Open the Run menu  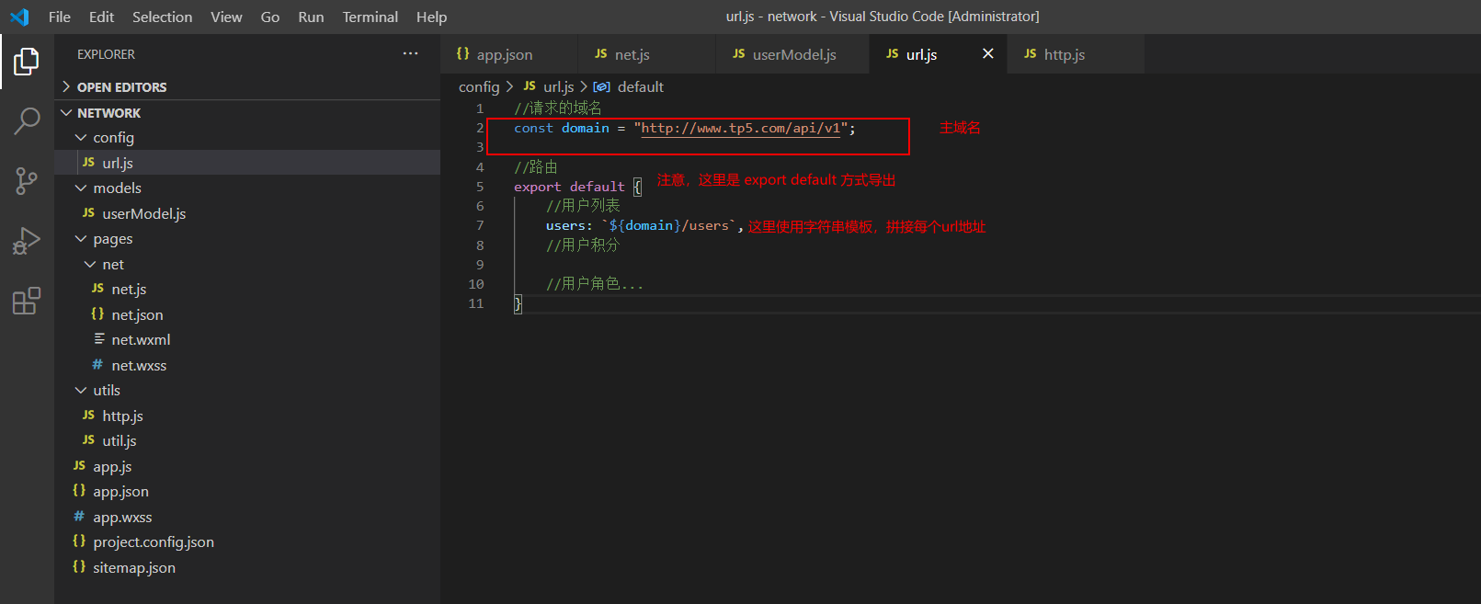coord(312,17)
